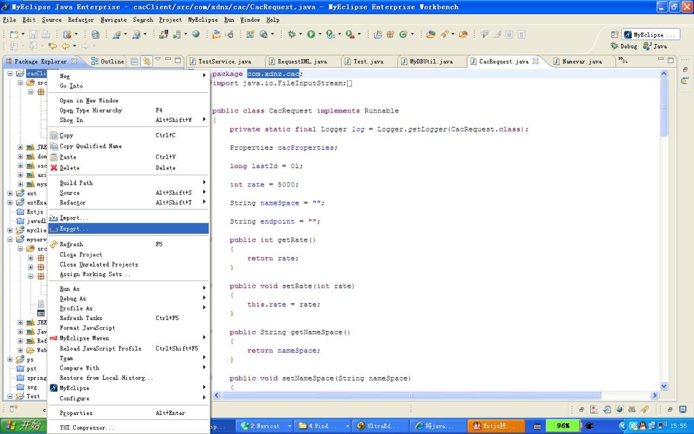This screenshot has width=694, height=434.
Task: Expand the ext project node
Action: (11, 193)
